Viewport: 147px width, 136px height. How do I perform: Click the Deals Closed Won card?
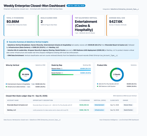click(54, 25)
